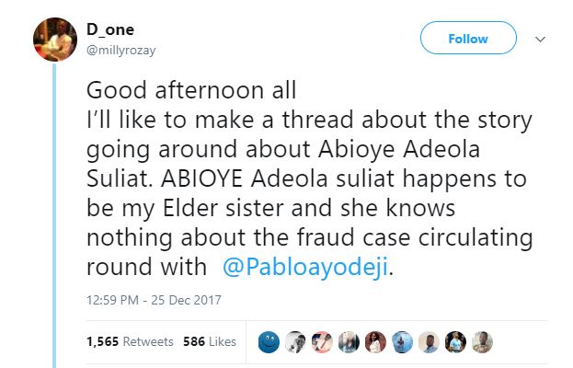573x368 pixels.
Task: Click the fourth liker avatar in the row
Action: (x=349, y=342)
